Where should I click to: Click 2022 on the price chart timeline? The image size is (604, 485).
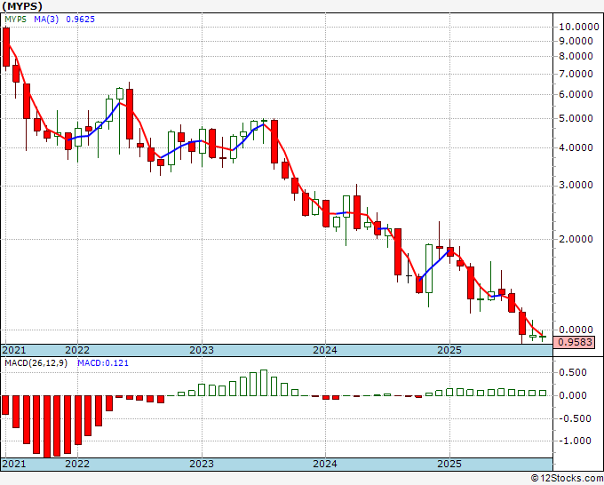point(77,350)
